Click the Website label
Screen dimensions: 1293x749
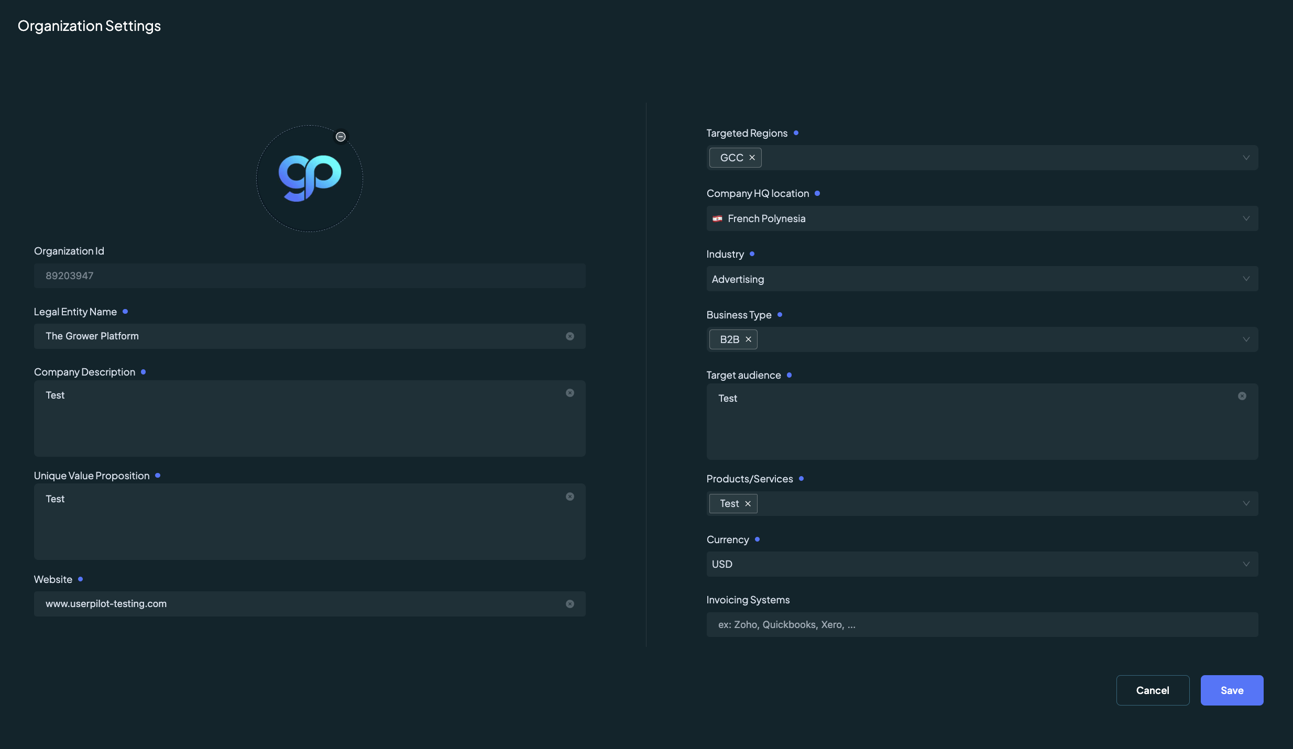click(x=53, y=579)
